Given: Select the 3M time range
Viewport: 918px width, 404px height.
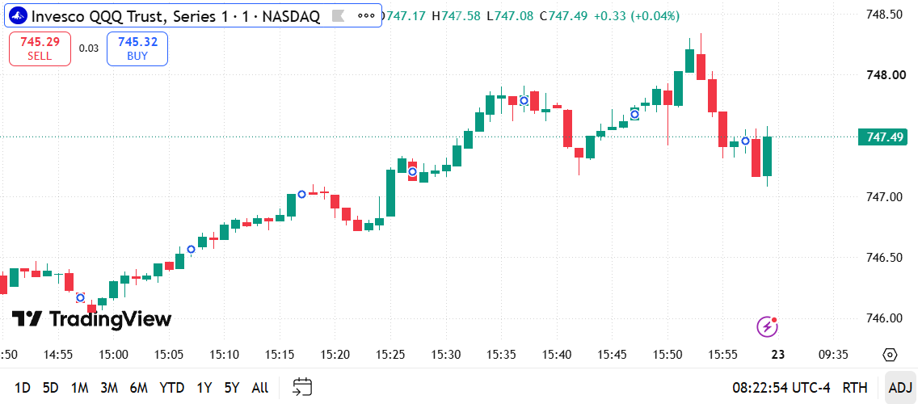Looking at the screenshot, I should click(109, 388).
